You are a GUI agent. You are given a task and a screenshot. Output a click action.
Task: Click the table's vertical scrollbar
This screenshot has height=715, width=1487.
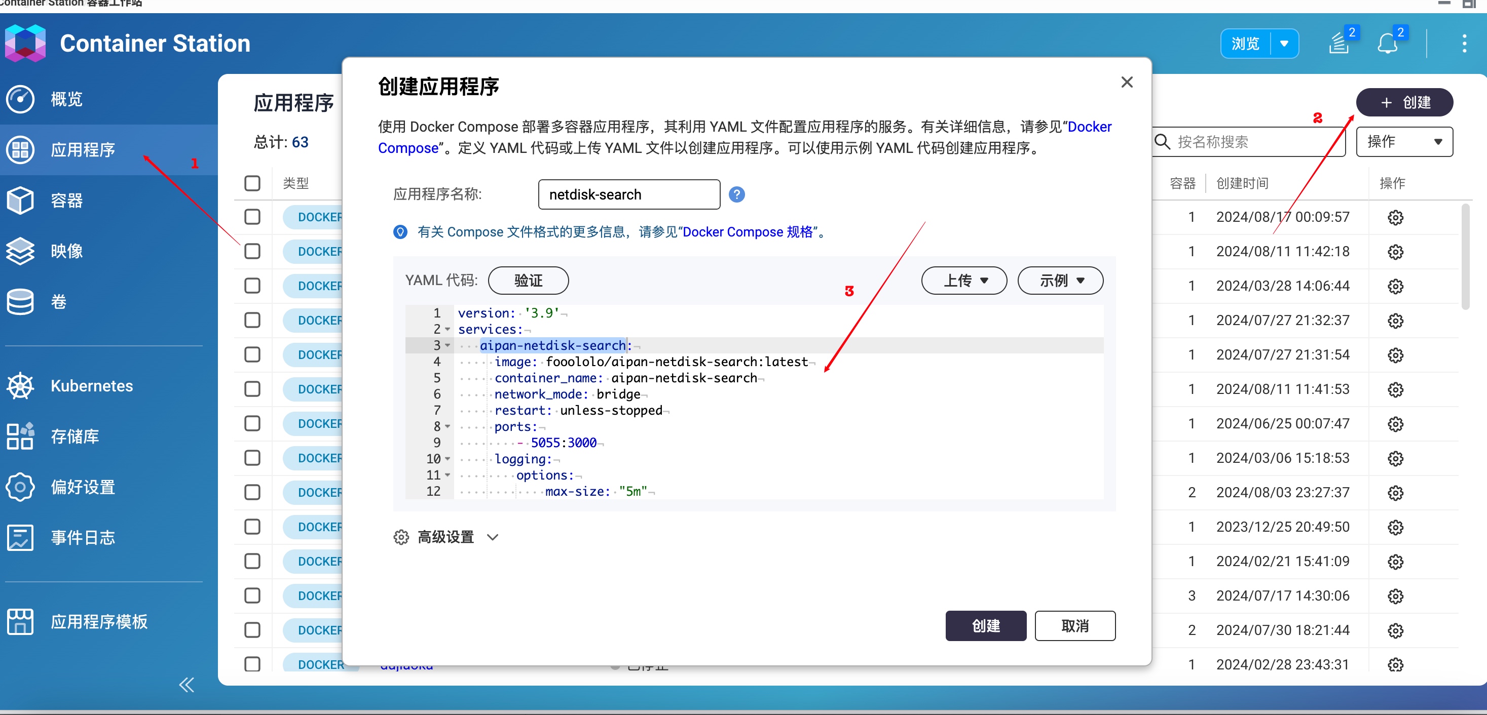tap(1465, 257)
